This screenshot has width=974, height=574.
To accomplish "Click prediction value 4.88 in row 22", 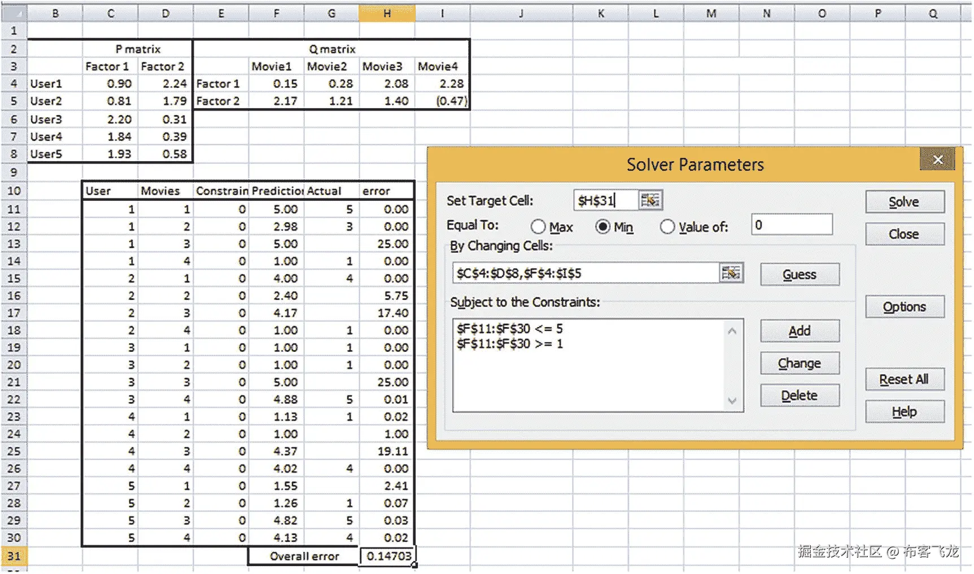I will [277, 399].
